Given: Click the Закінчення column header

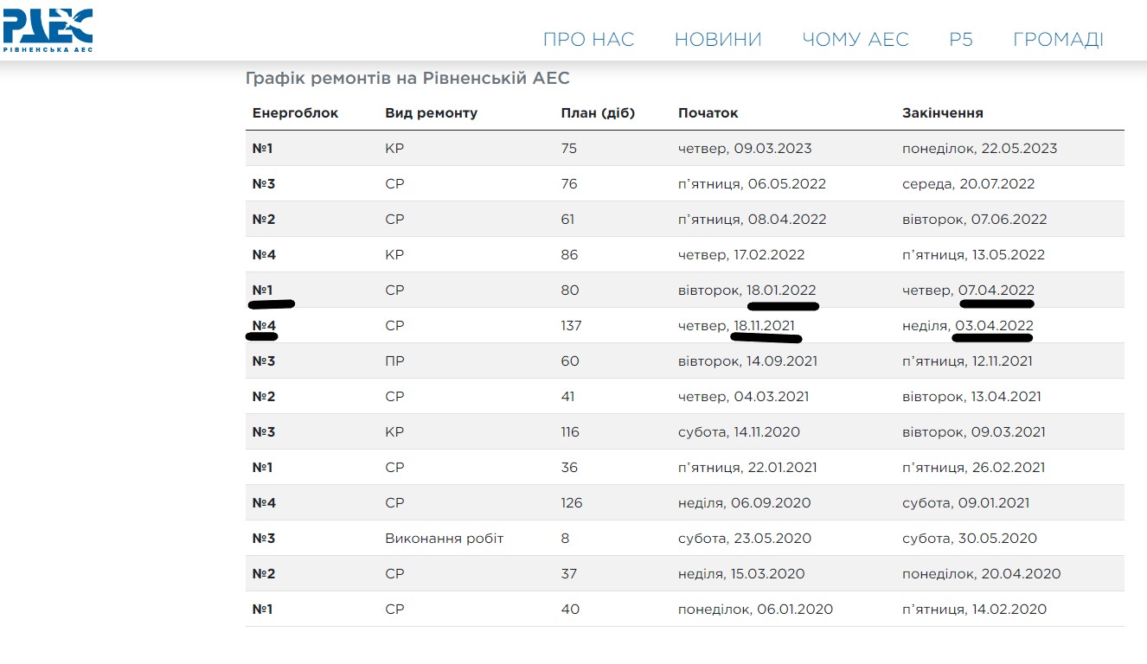Looking at the screenshot, I should click(x=942, y=113).
